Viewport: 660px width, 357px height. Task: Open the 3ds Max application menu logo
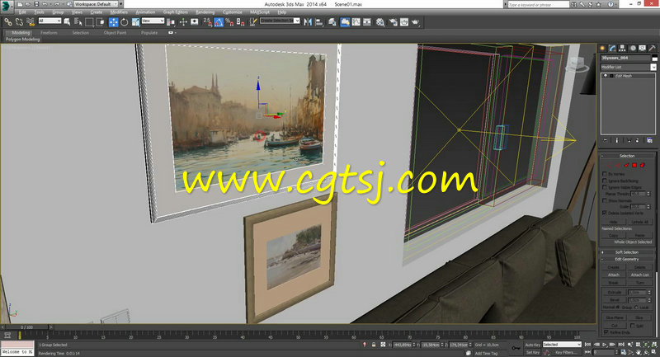(7, 6)
